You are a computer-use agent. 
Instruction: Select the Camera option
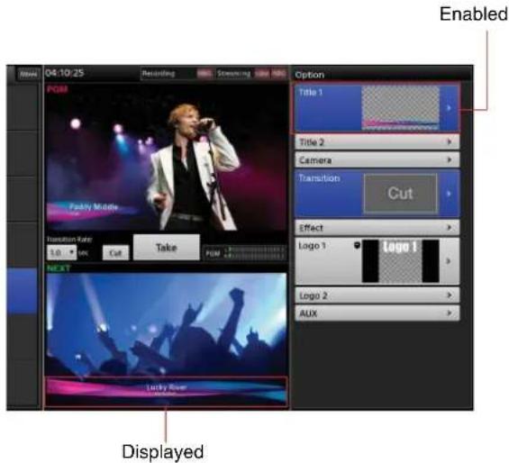click(x=377, y=159)
